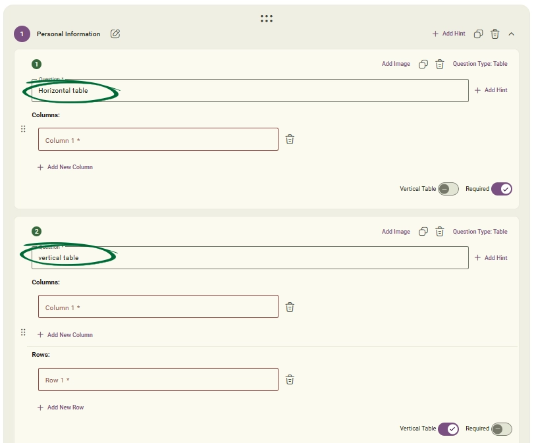The image size is (534, 443).
Task: Click the Horizontal table question field
Action: [x=250, y=91]
